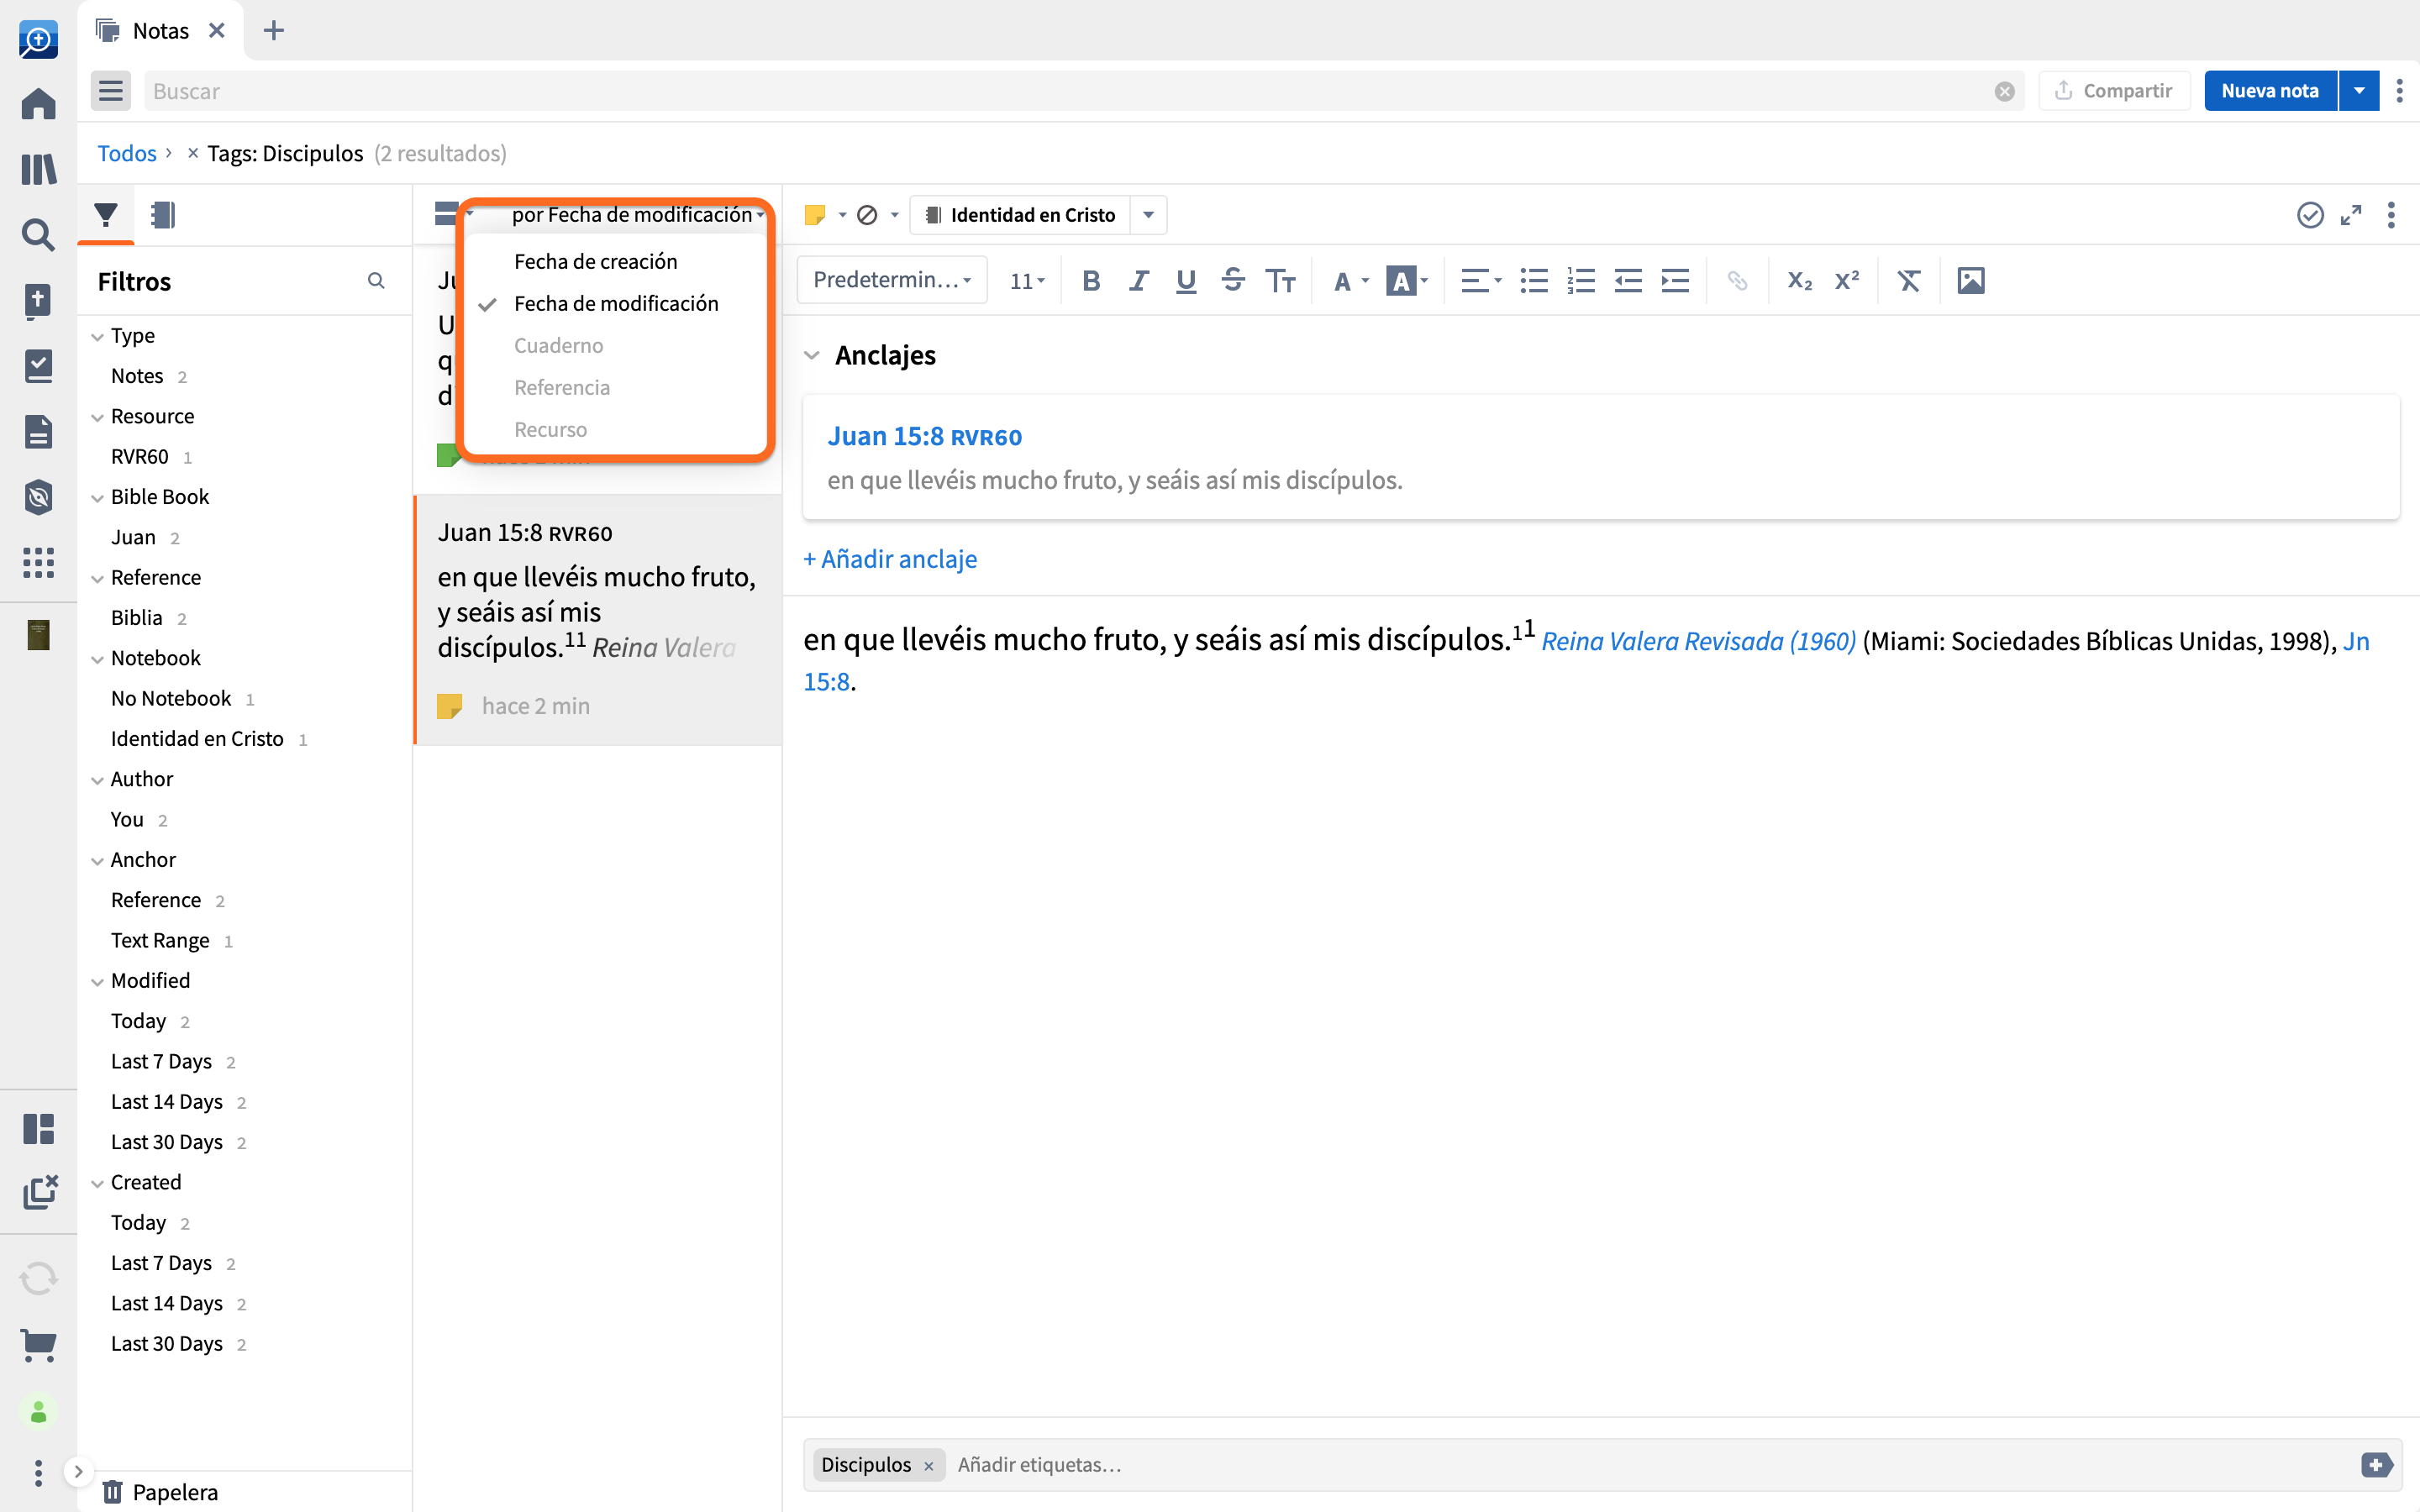Click the checkmark circle status icon
Viewport: 2420px width, 1512px height.
click(2310, 215)
